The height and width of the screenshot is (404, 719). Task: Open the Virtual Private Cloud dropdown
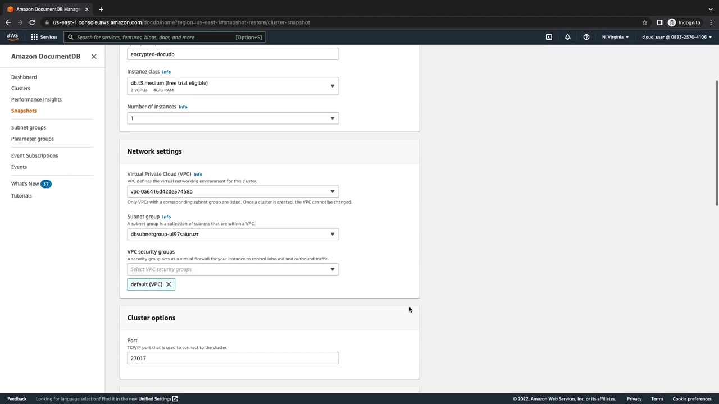233,191
